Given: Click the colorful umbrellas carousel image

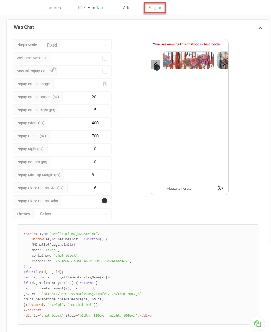Looking at the screenshot, I should pyautogui.click(x=188, y=60).
